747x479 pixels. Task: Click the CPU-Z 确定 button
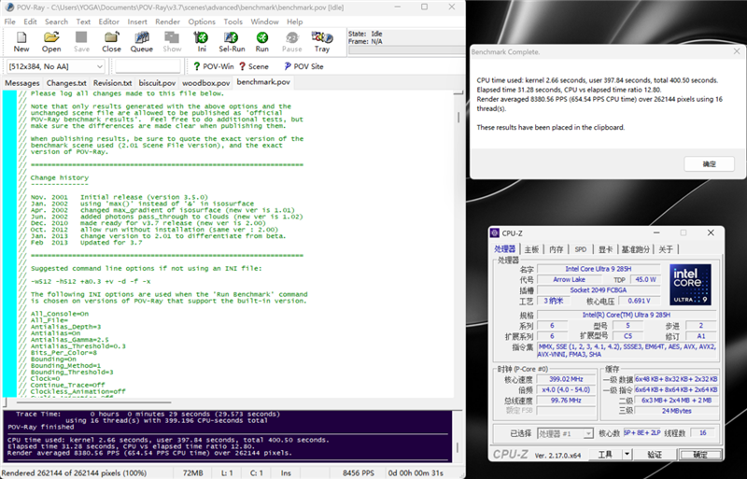point(699,455)
